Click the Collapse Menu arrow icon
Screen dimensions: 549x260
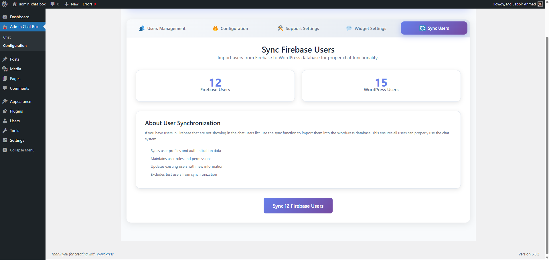pyautogui.click(x=5, y=150)
